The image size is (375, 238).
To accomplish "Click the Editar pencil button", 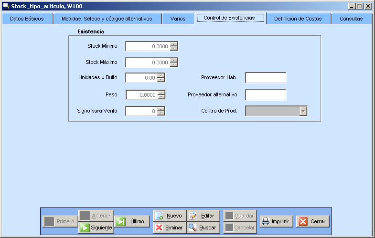I will (x=203, y=216).
